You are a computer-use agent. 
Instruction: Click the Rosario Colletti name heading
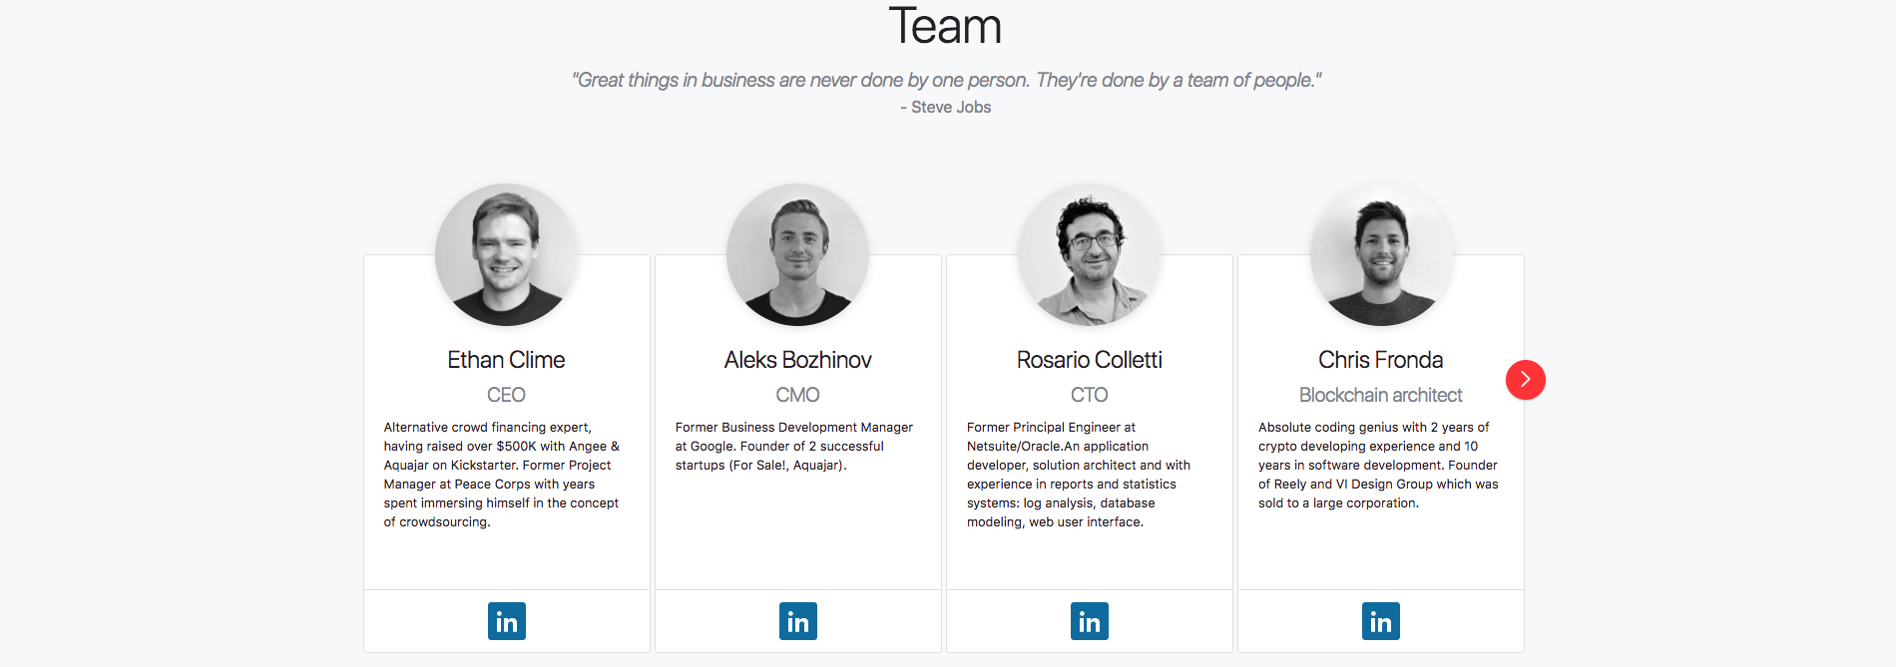(x=1089, y=360)
